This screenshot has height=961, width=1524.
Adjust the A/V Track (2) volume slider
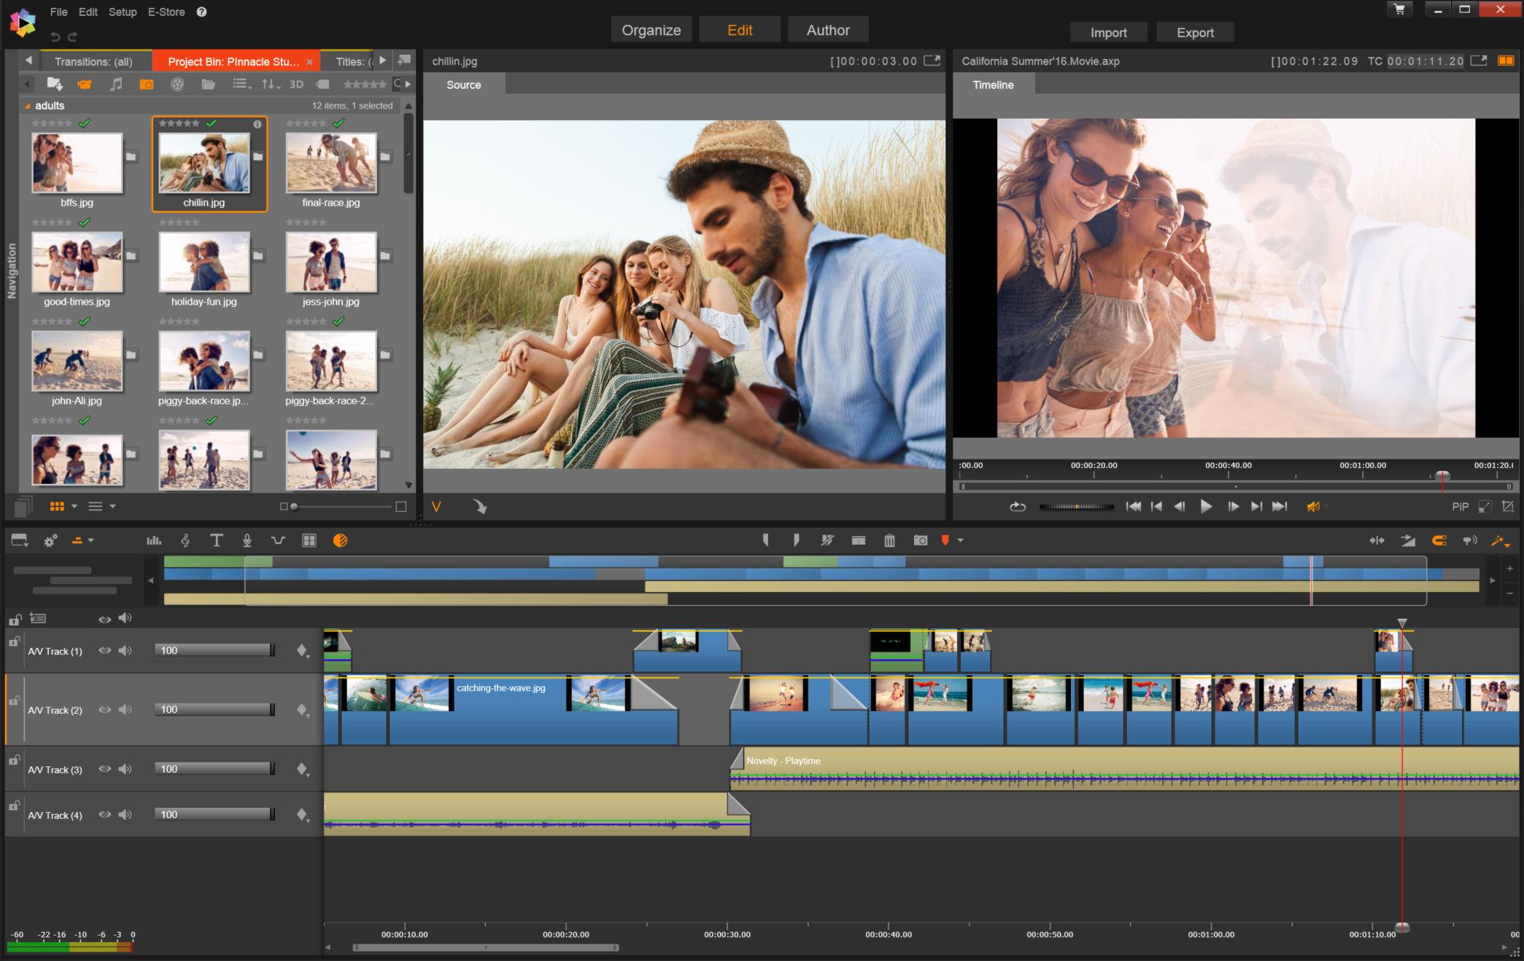214,709
